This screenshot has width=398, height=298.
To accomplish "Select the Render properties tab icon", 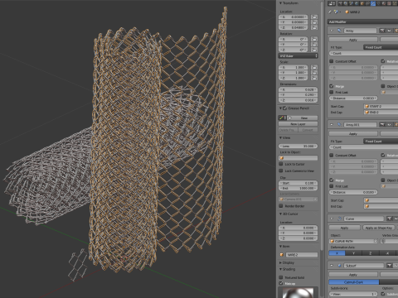I will tap(340, 3).
